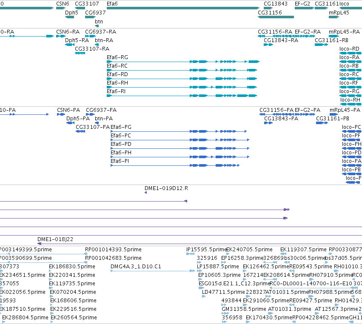Viewport: 362px width, 324px height.
Task: Click EST EK119735.5prime
Action: pos(72,284)
